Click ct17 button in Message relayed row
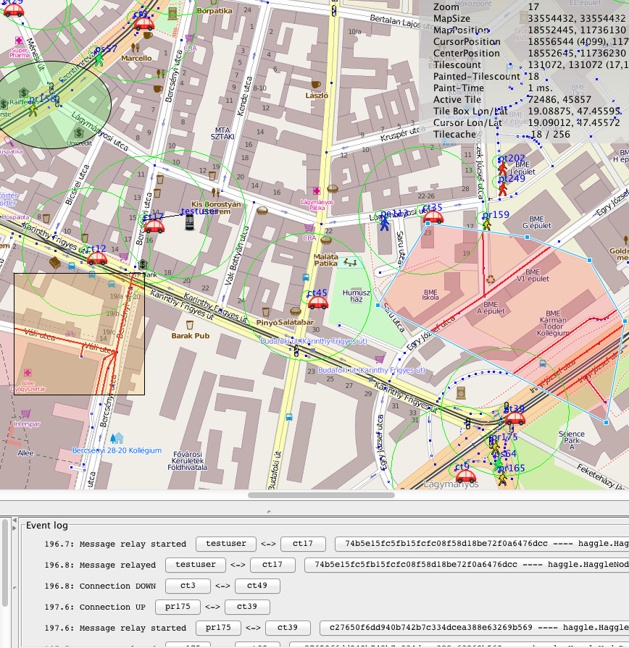 pos(272,565)
